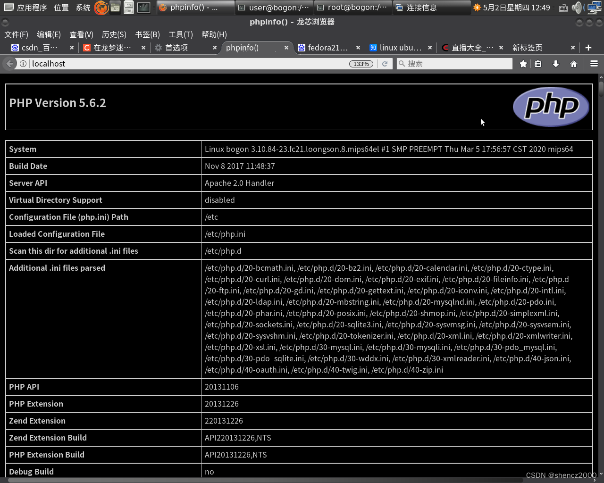Close the 在龙梦迷 tab

(143, 48)
